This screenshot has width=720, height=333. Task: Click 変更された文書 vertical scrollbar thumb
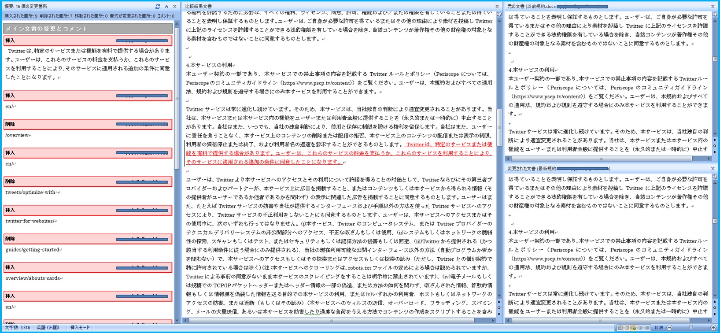pos(715,221)
